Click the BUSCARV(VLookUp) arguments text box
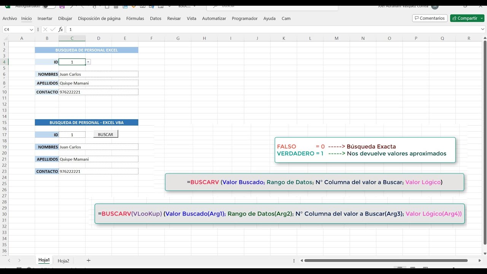The width and height of the screenshot is (487, 274). [280, 214]
